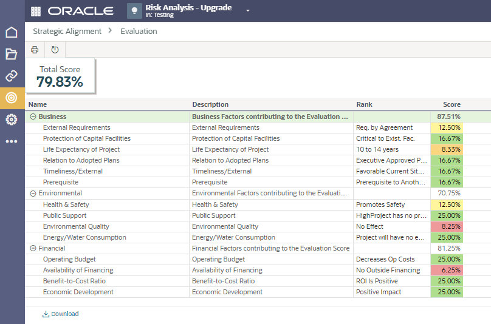The height and width of the screenshot is (324, 491).
Task: Select the target Strategic Alignment sidebar icon
Action: coord(12,98)
